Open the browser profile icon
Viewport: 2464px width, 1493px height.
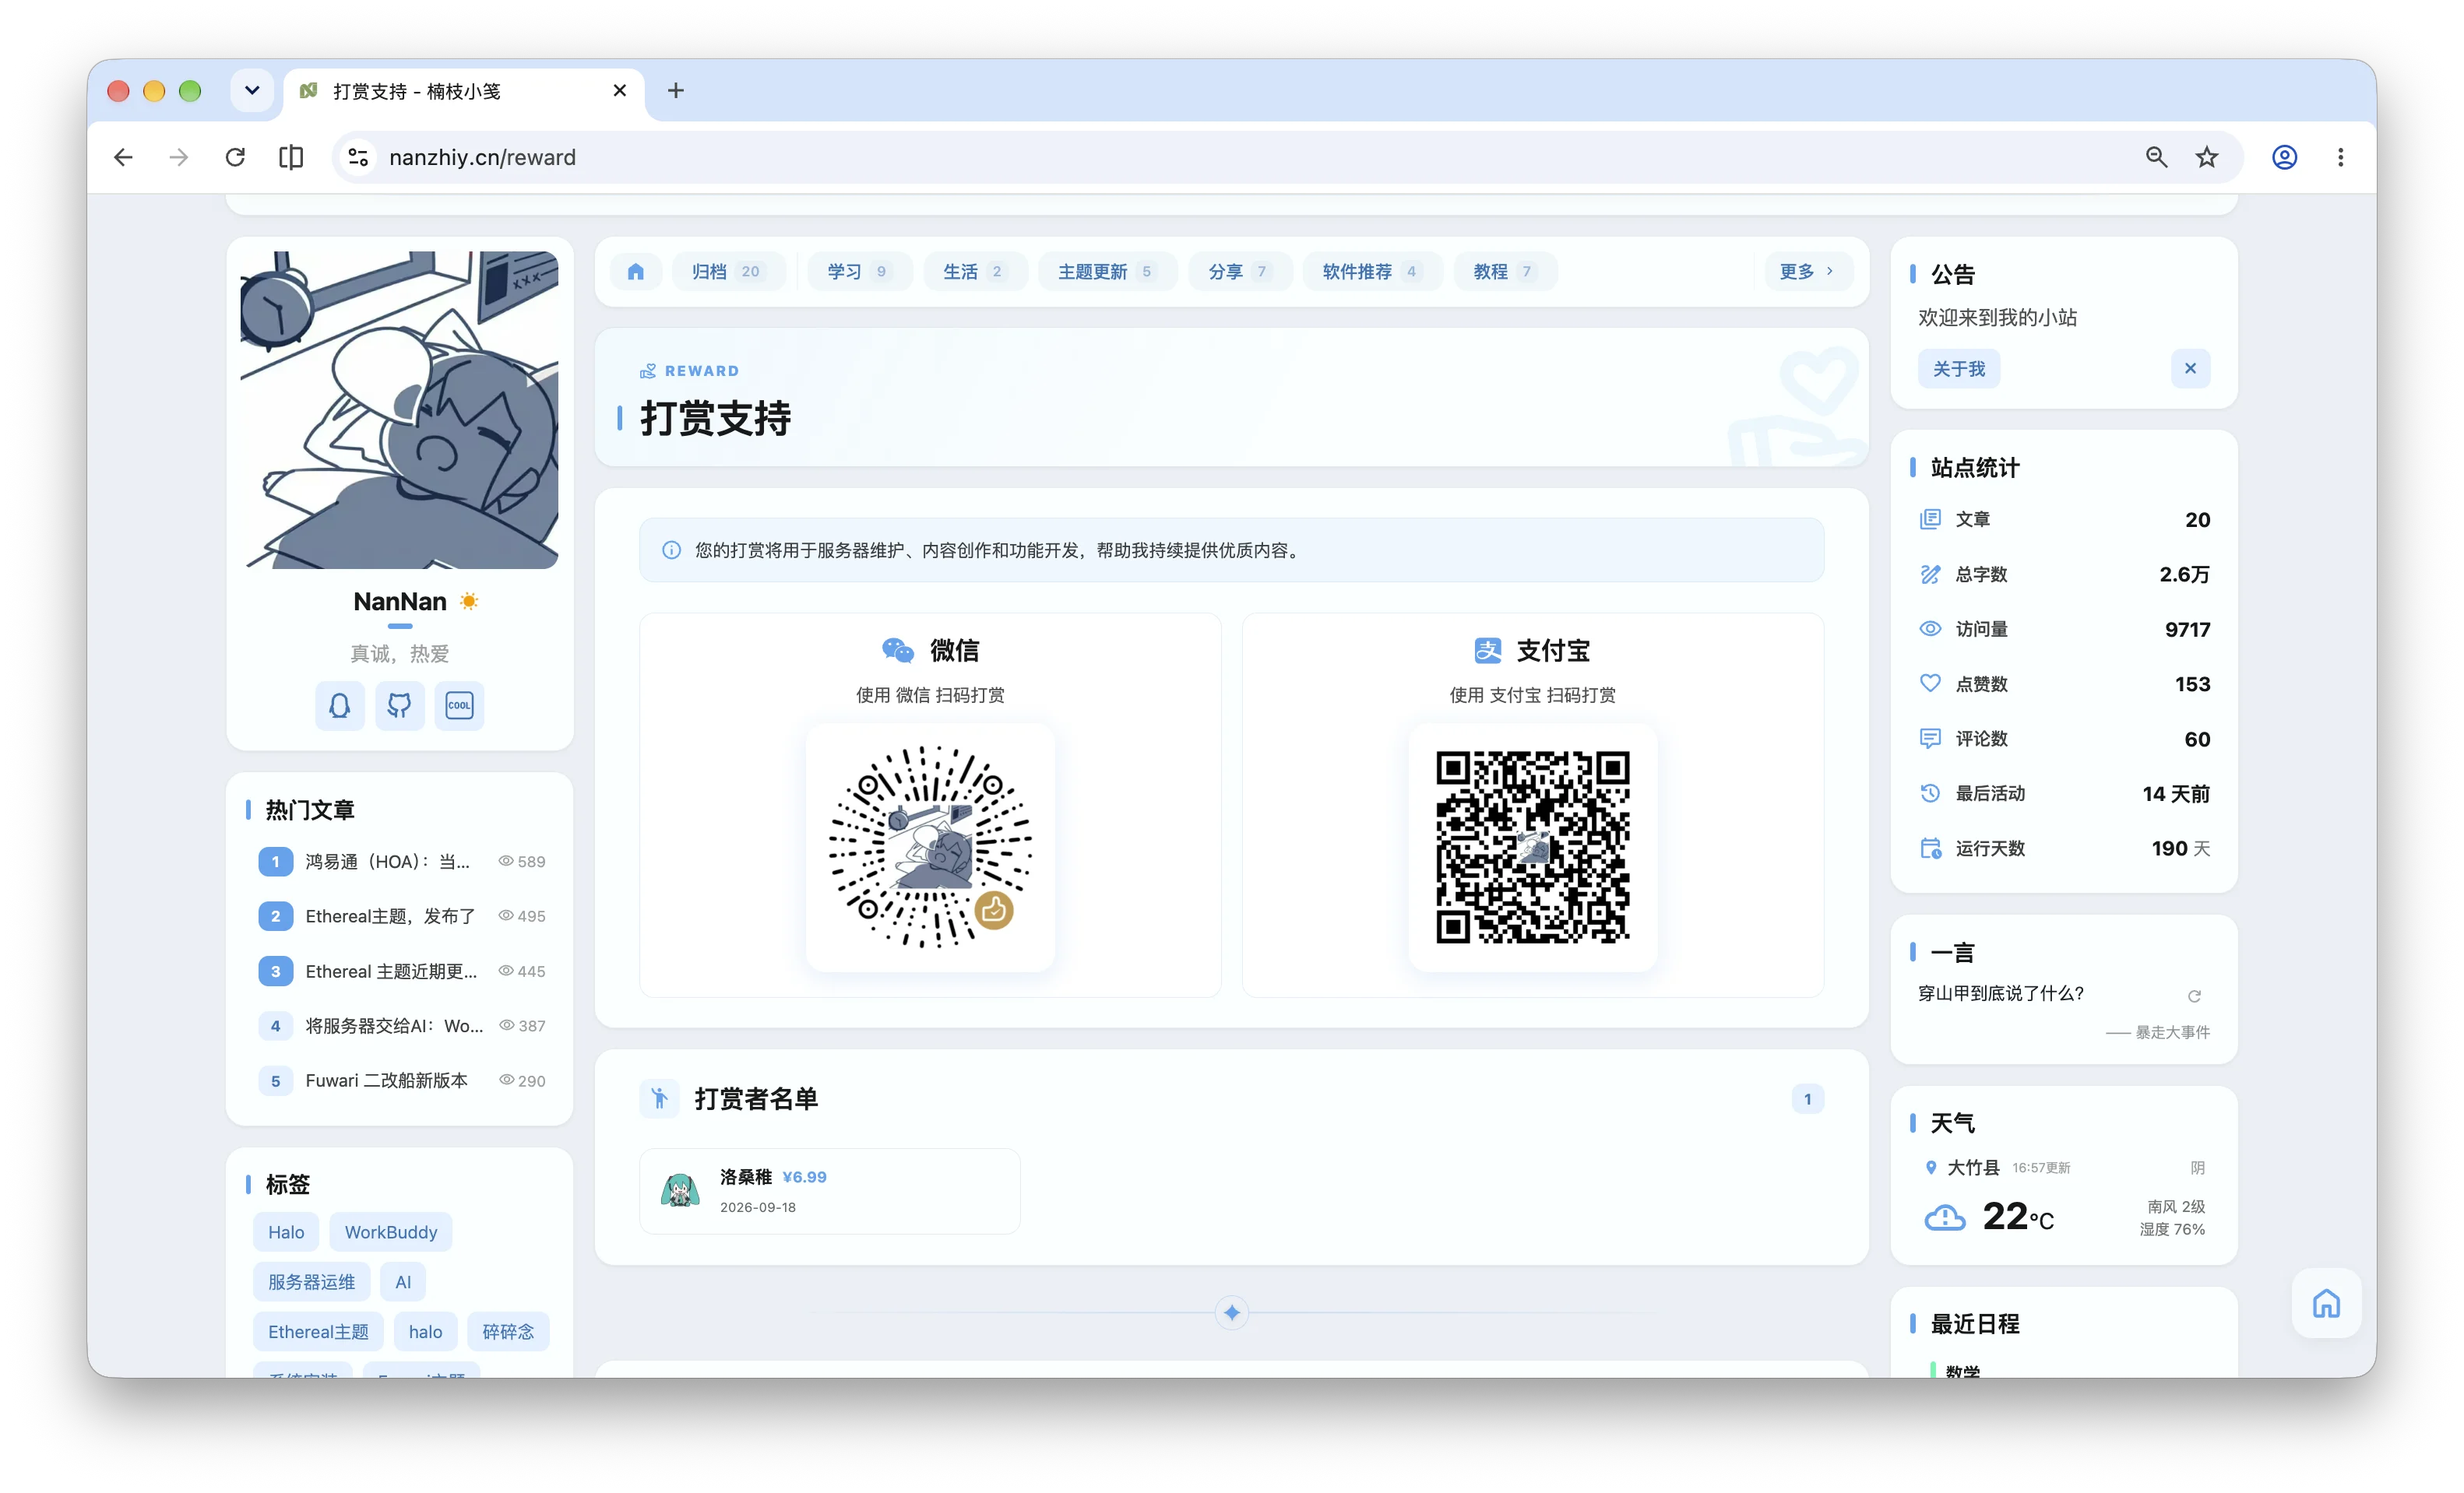(2284, 157)
